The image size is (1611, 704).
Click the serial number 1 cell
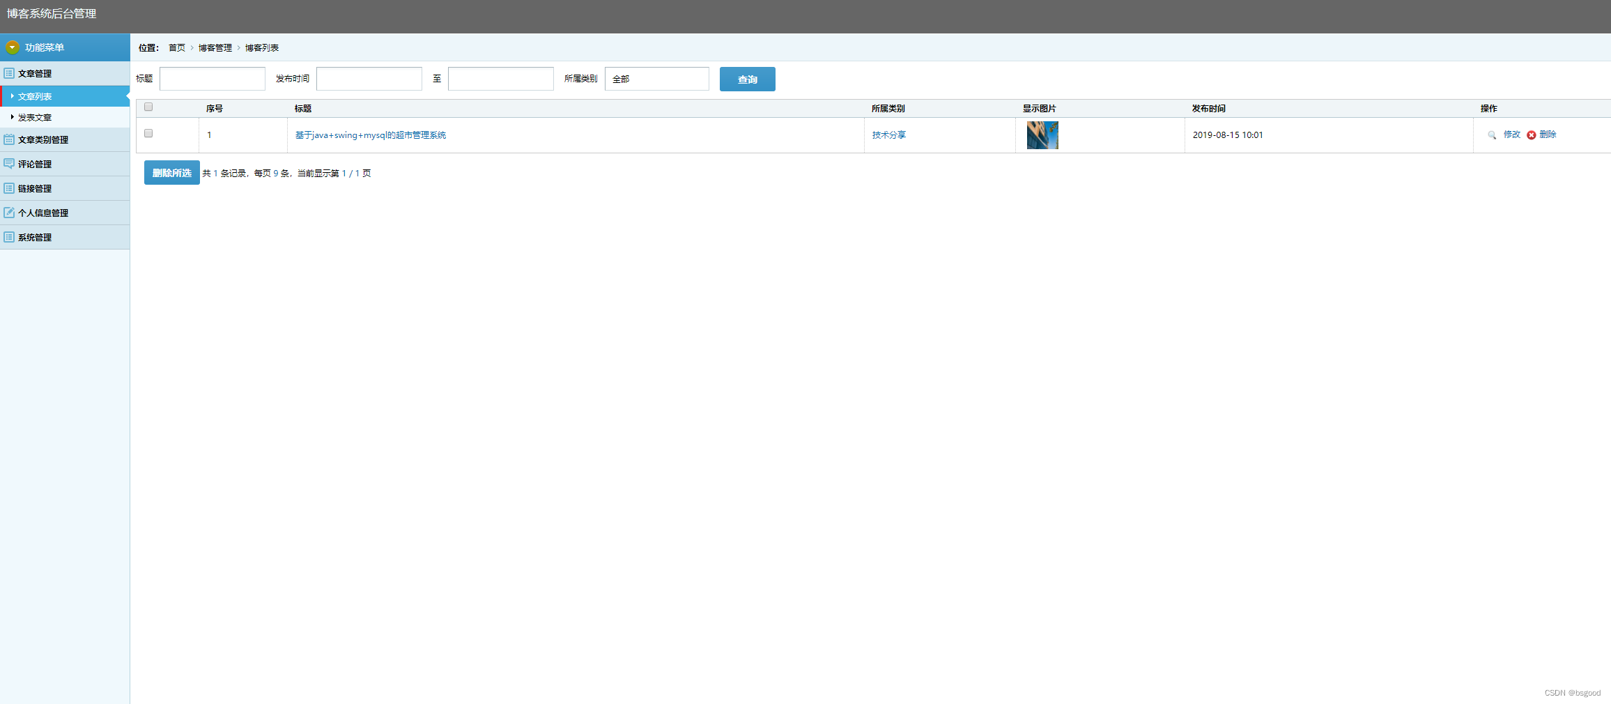[x=209, y=135]
